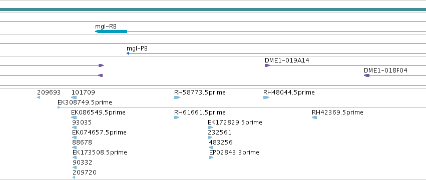Select the RH42369.5prime EST arrow
This screenshot has height=180, width=426.
point(314,117)
